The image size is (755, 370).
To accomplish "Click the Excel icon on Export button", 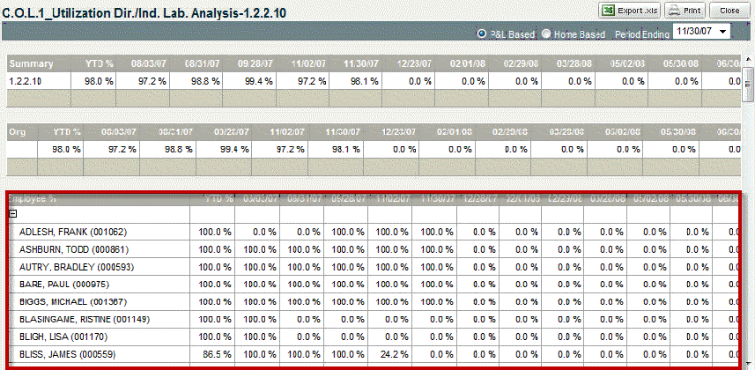I will (x=610, y=11).
